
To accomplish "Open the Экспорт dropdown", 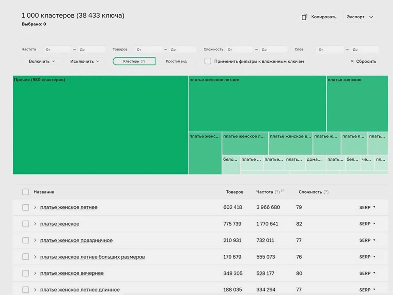I will pyautogui.click(x=361, y=17).
